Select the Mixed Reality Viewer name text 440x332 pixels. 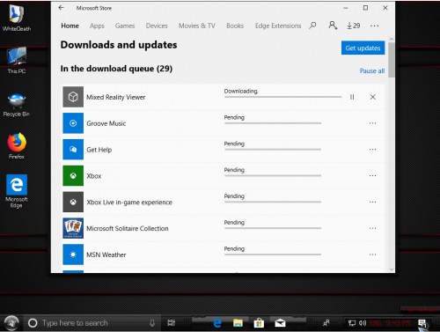116,97
